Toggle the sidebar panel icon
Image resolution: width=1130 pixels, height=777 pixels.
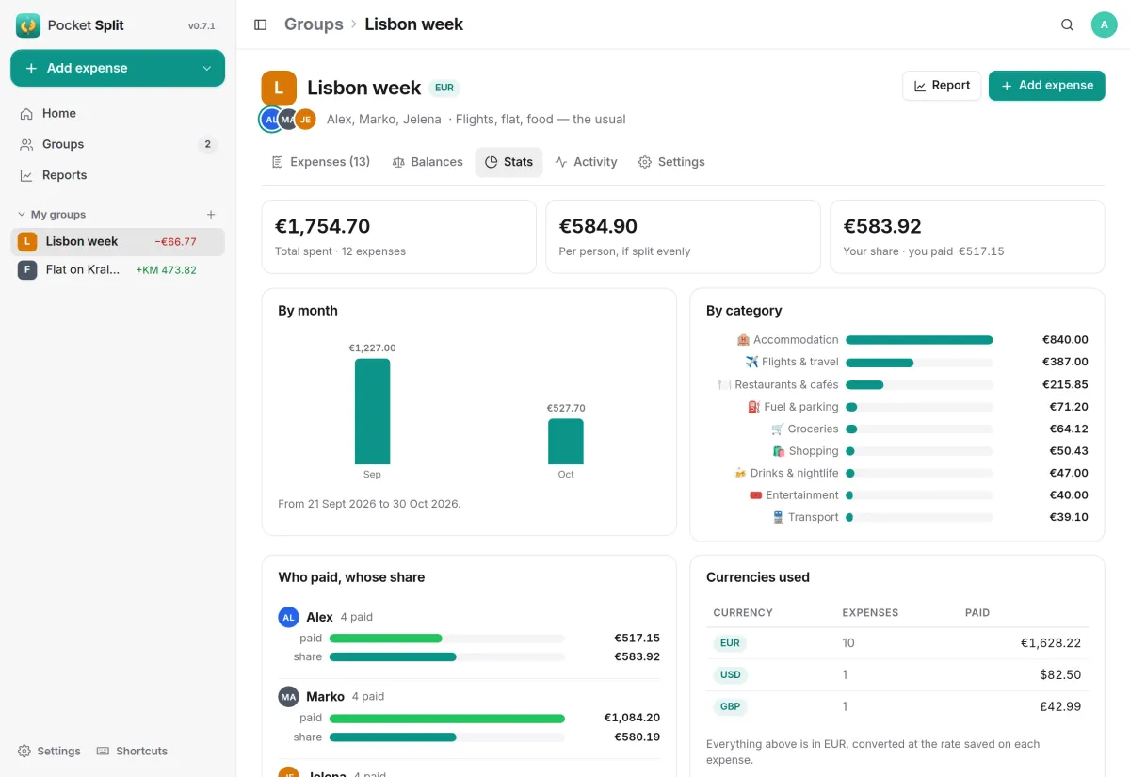point(261,24)
